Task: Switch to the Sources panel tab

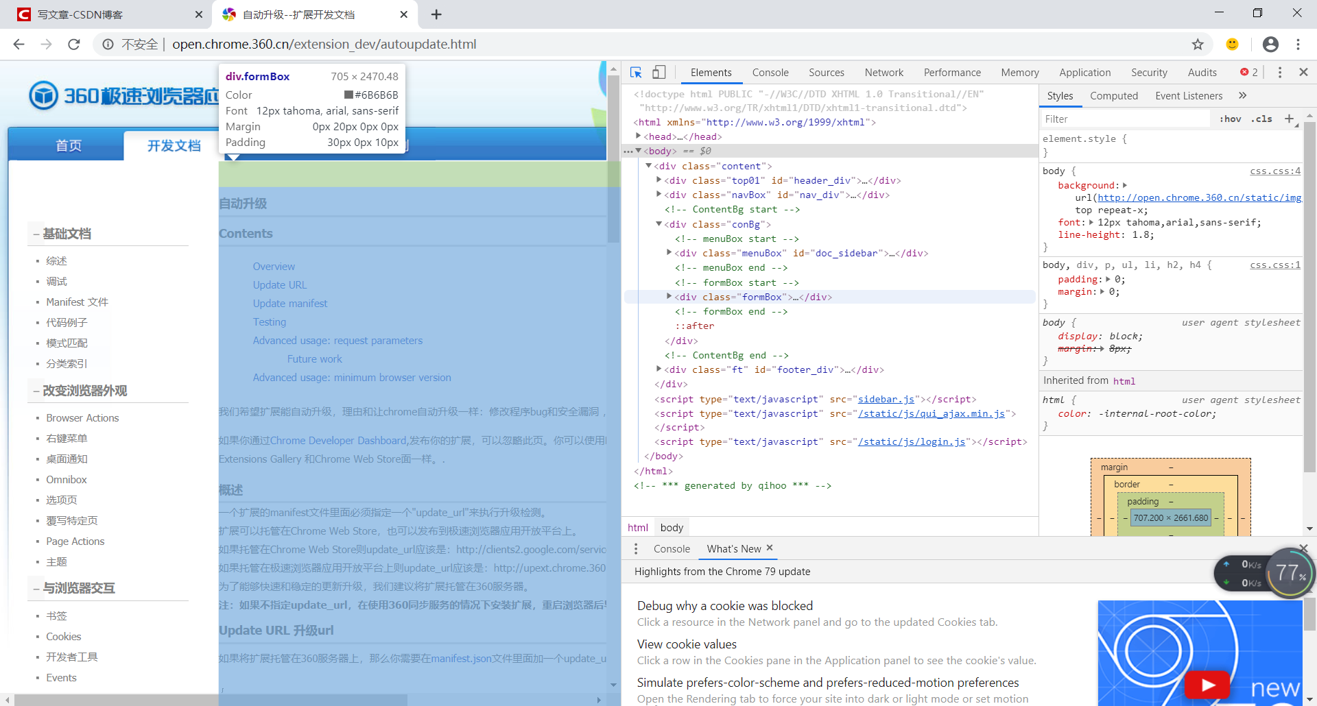Action: point(827,72)
